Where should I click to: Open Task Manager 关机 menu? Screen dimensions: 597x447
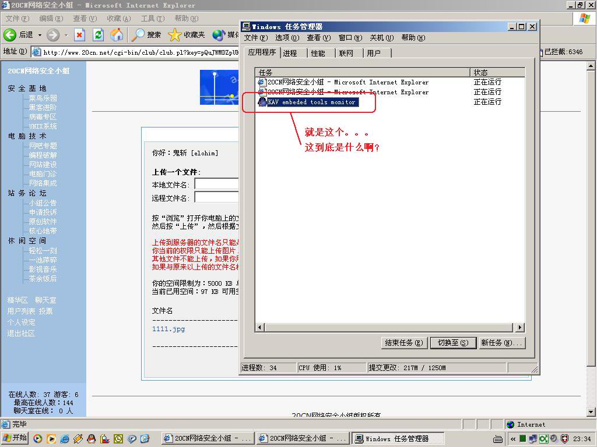[x=381, y=38]
